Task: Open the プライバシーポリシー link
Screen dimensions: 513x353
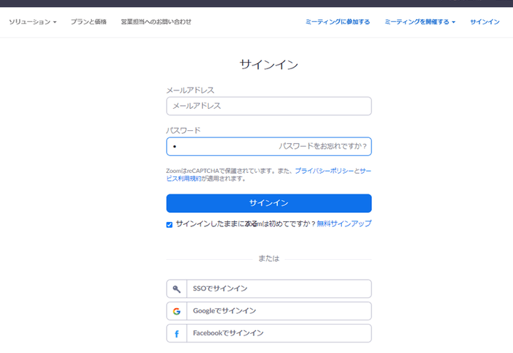Action: (x=324, y=171)
